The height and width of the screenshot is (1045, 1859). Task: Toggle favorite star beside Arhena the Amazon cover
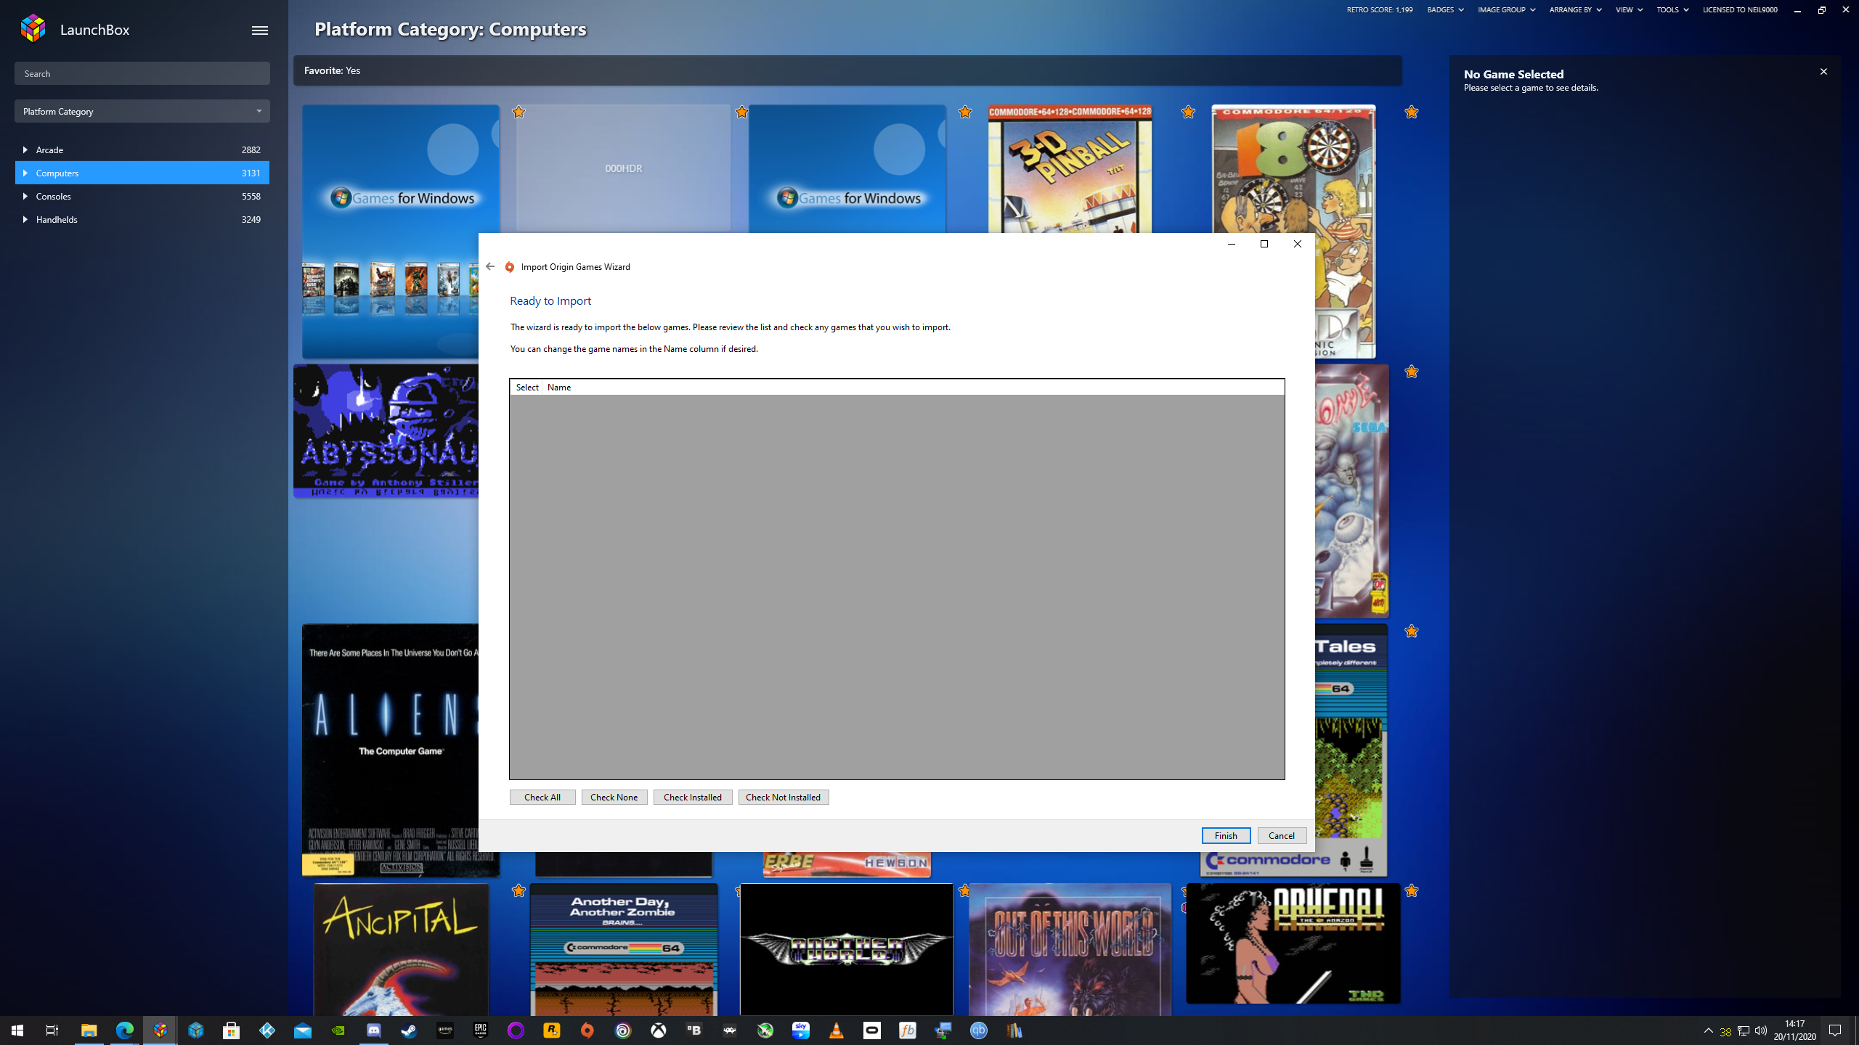click(x=1411, y=890)
